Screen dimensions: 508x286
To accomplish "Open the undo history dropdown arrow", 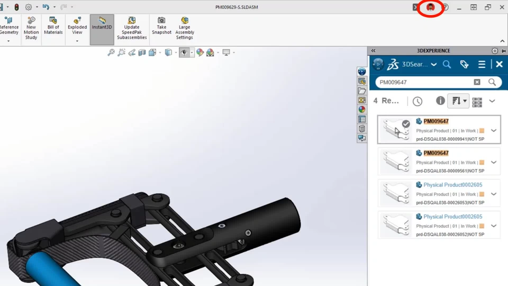I will (55, 7).
